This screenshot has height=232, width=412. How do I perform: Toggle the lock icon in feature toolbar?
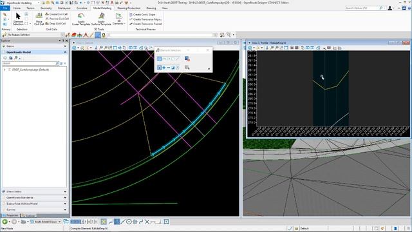click(x=104, y=35)
